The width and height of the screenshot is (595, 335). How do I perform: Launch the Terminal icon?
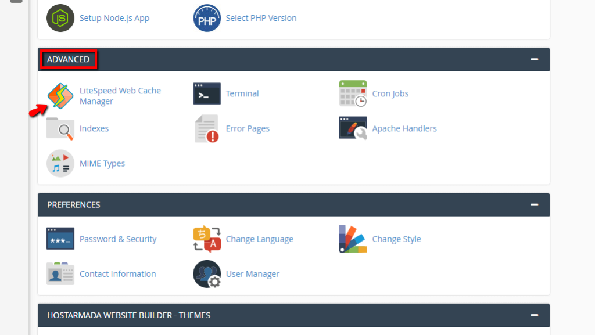(207, 93)
